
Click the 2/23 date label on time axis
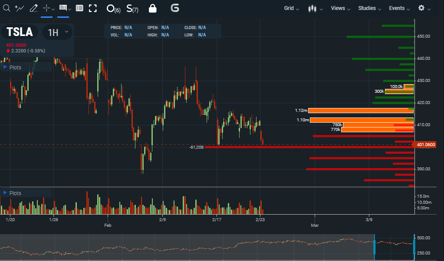260,219
